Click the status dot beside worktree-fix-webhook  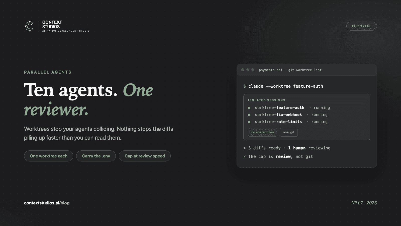pyautogui.click(x=249, y=115)
